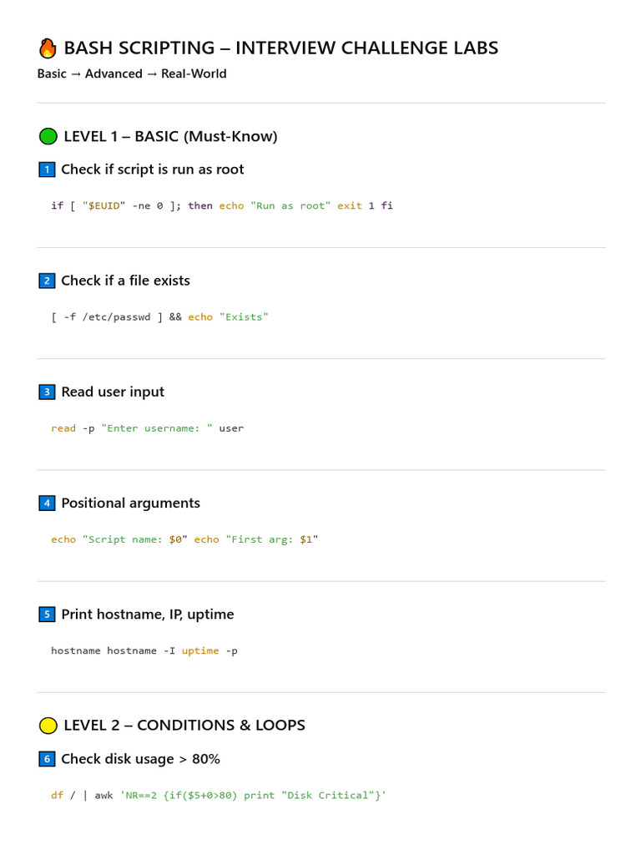The height and width of the screenshot is (855, 641).
Task: Click the 'Read user input' heading
Action: (113, 392)
